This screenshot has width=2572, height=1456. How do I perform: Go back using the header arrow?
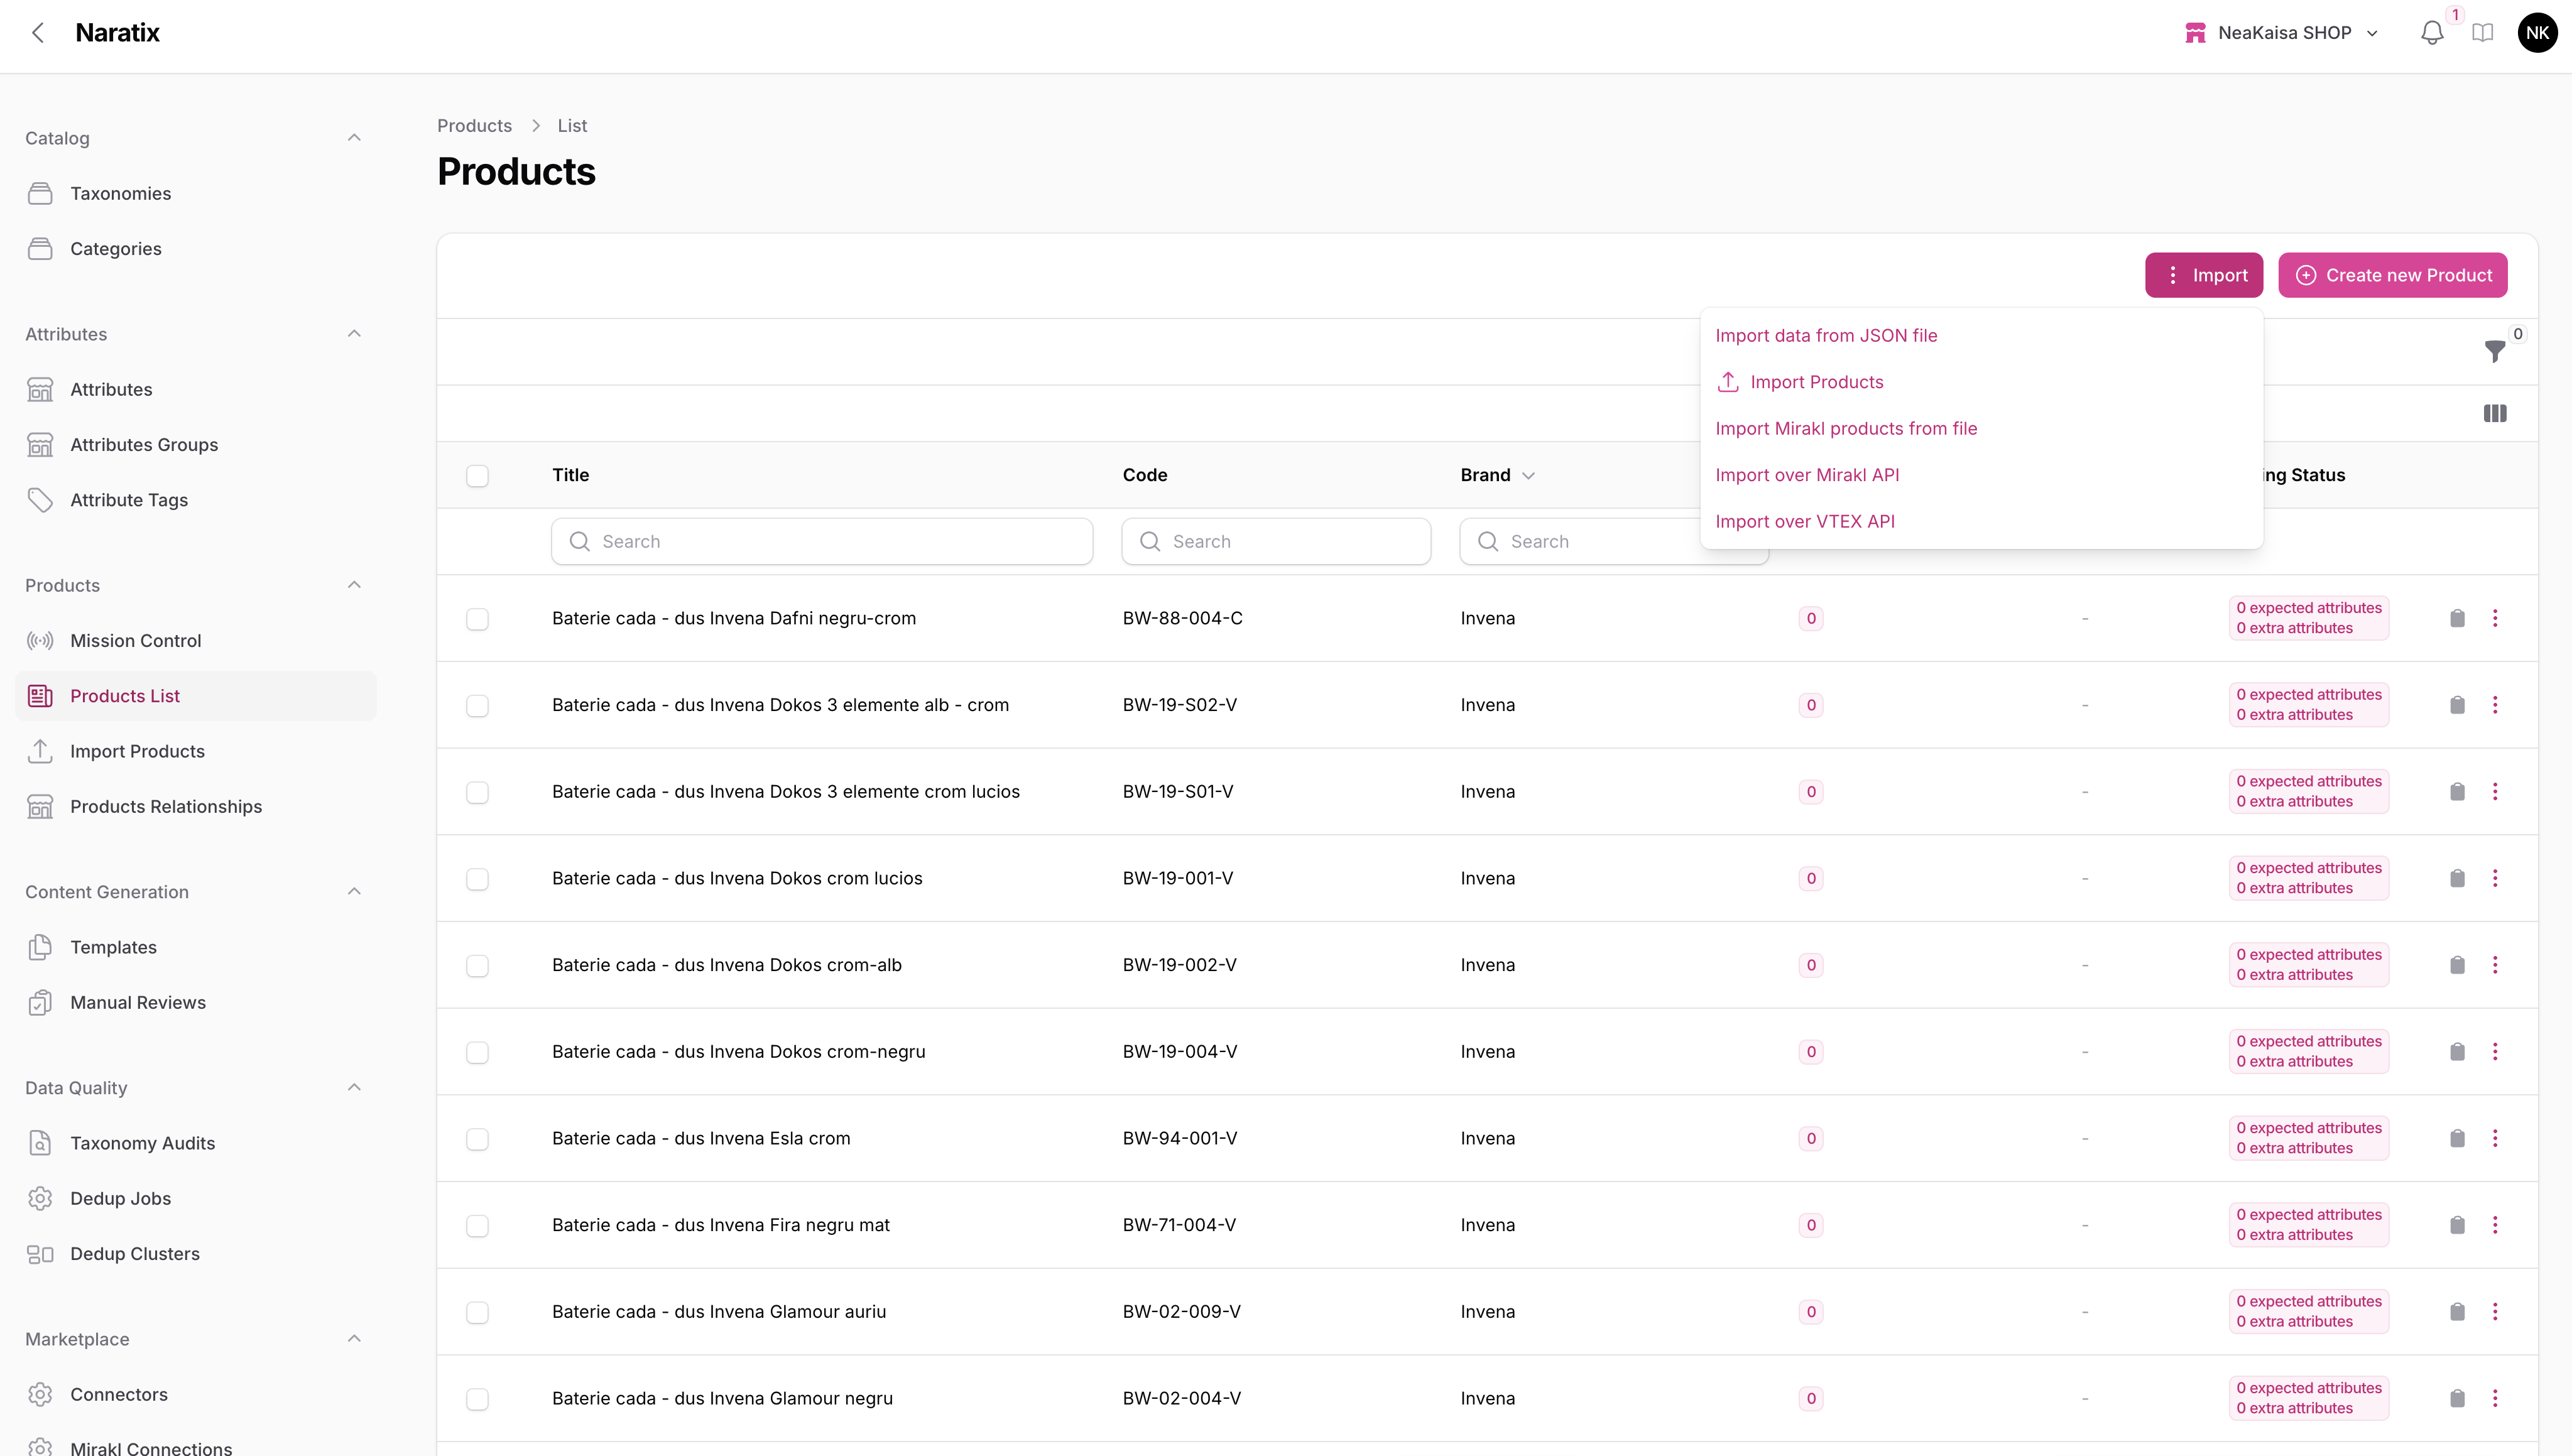coord(38,33)
